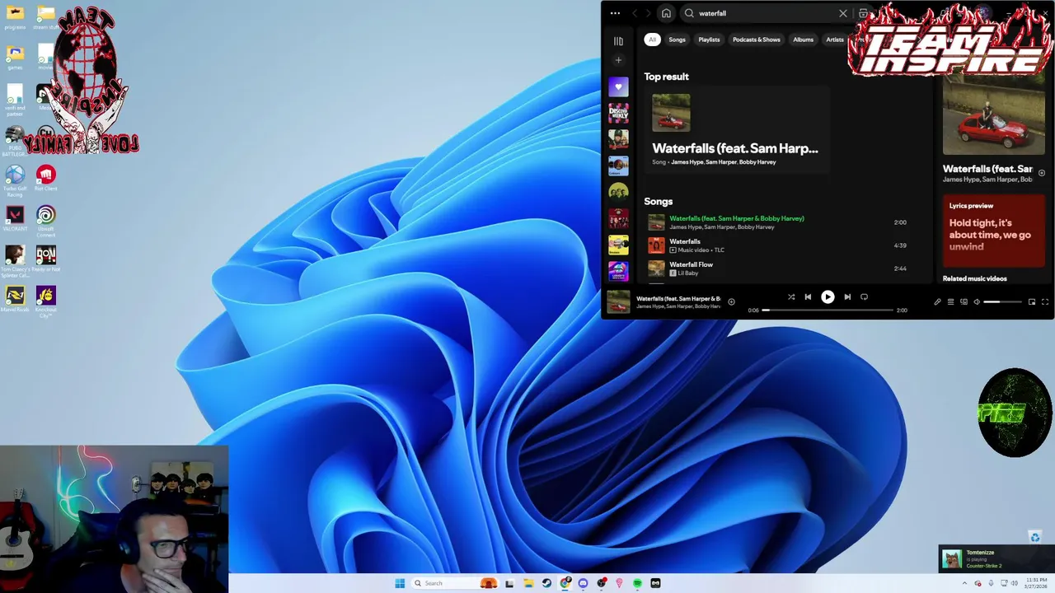The height and width of the screenshot is (593, 1055).
Task: Open James Hype artist link in top result
Action: 687,162
